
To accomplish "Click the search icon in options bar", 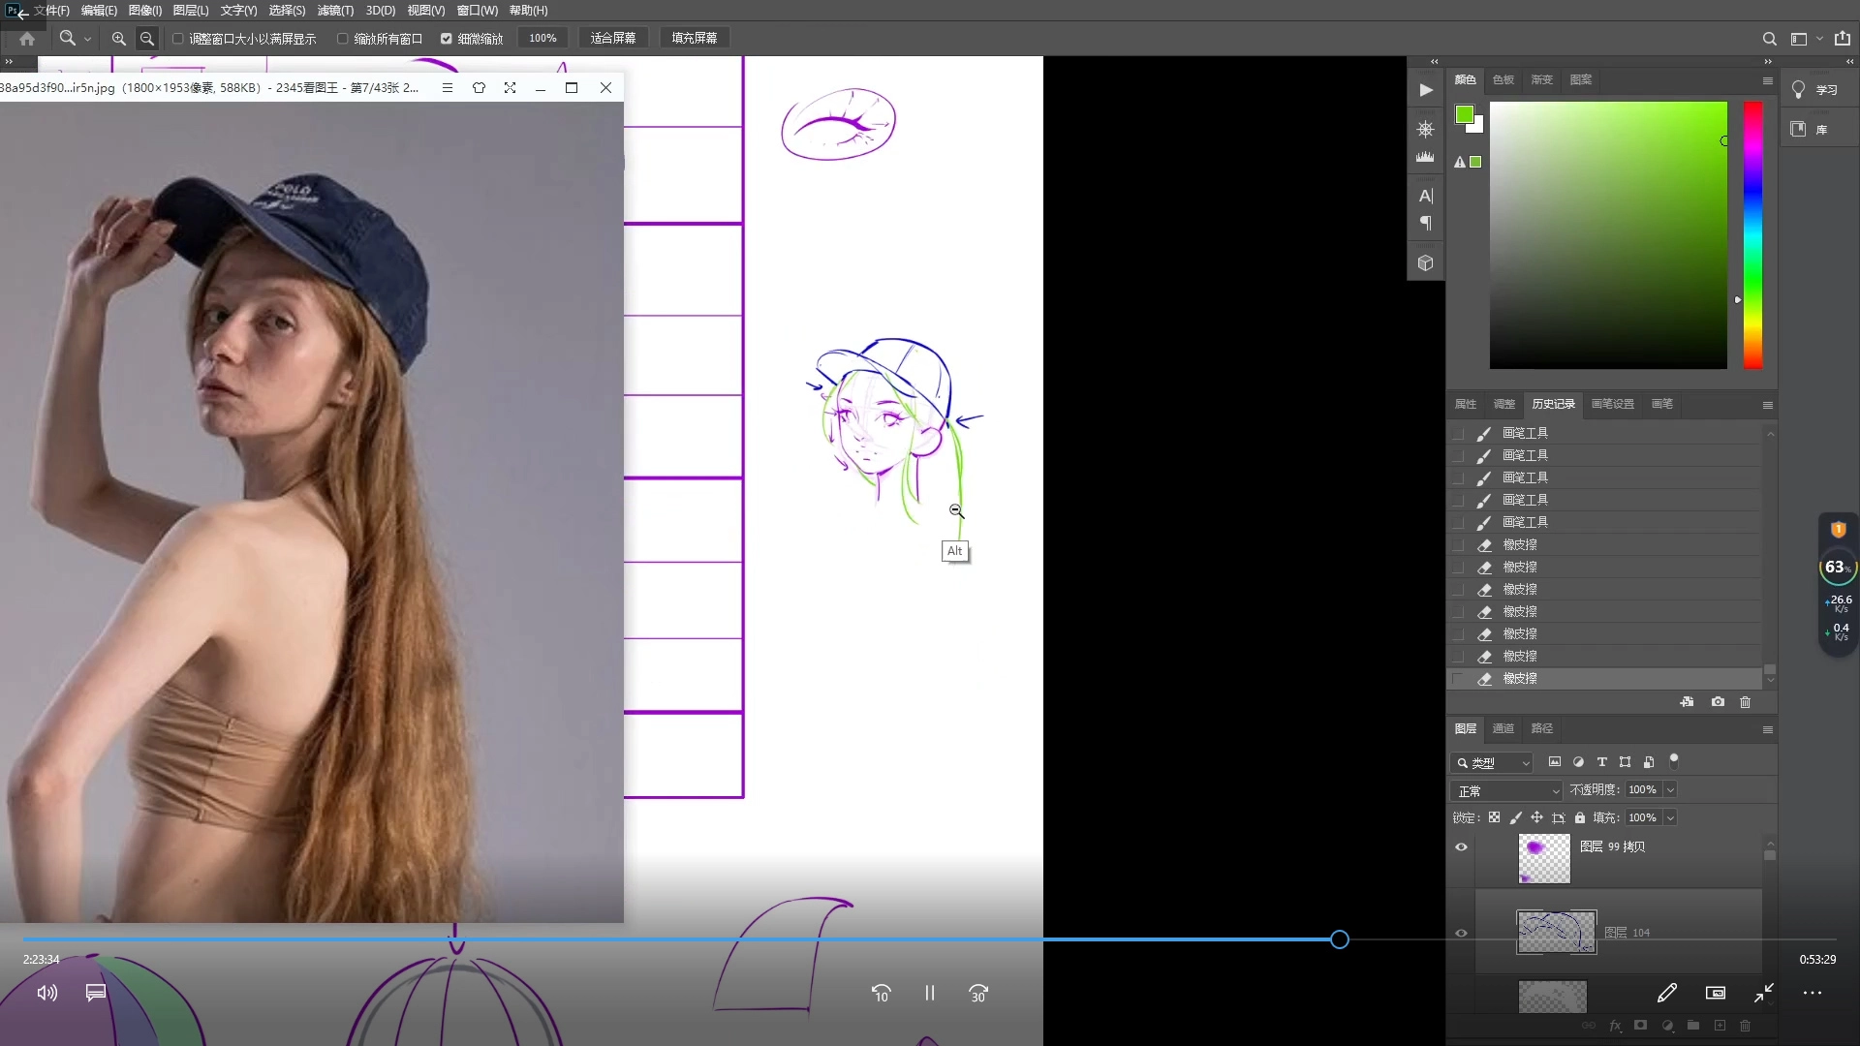I will tap(1769, 39).
